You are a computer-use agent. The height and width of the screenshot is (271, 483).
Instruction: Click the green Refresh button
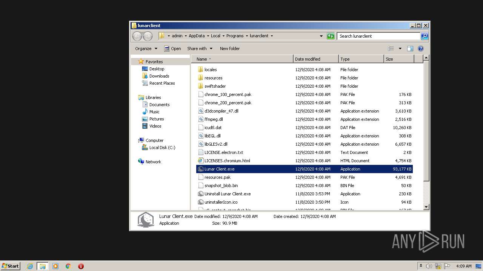point(331,36)
